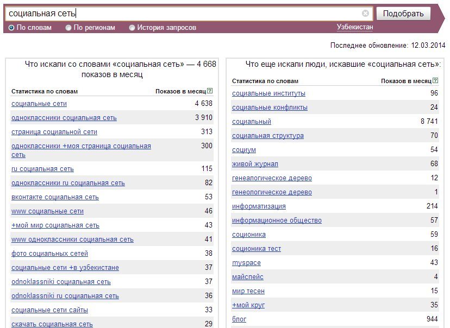Open the 'соционика тест' link

[x=257, y=248]
